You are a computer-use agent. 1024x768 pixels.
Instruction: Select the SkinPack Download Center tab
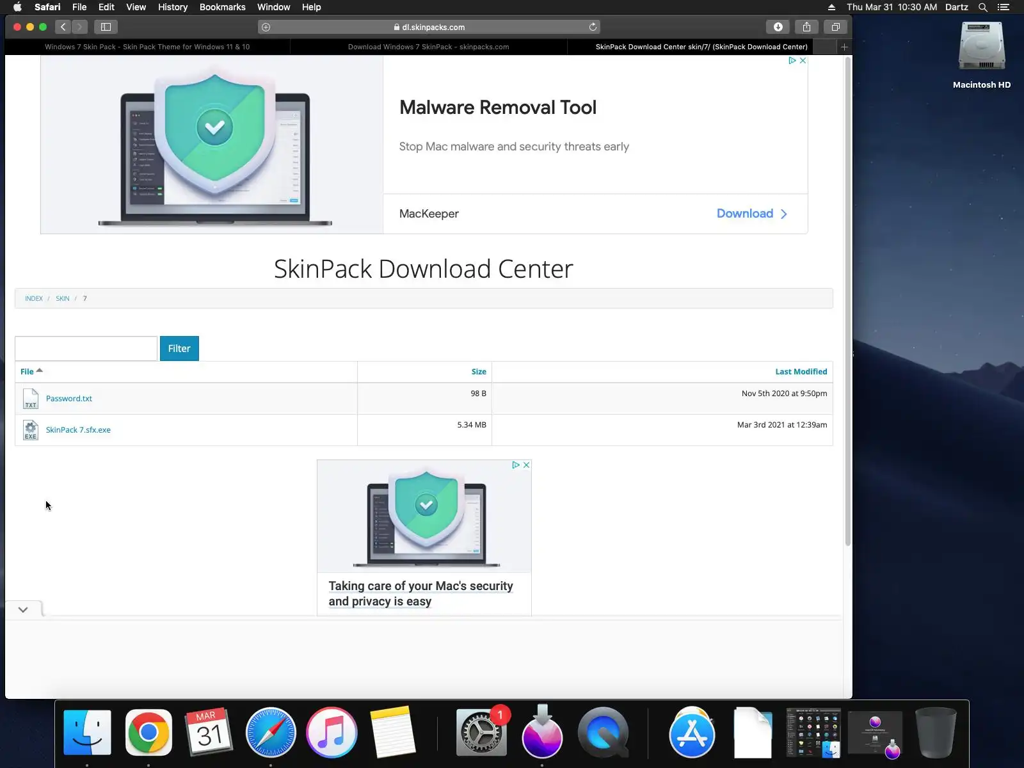(701, 47)
